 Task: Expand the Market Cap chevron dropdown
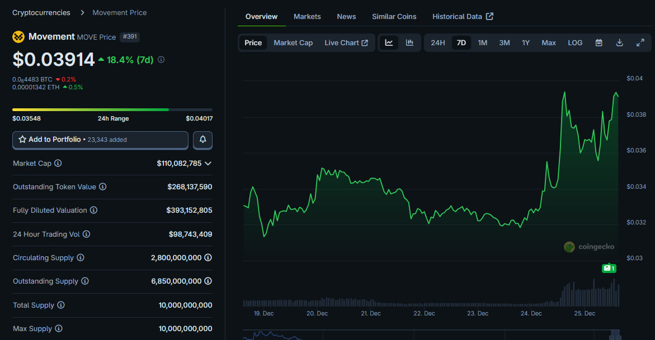208,164
